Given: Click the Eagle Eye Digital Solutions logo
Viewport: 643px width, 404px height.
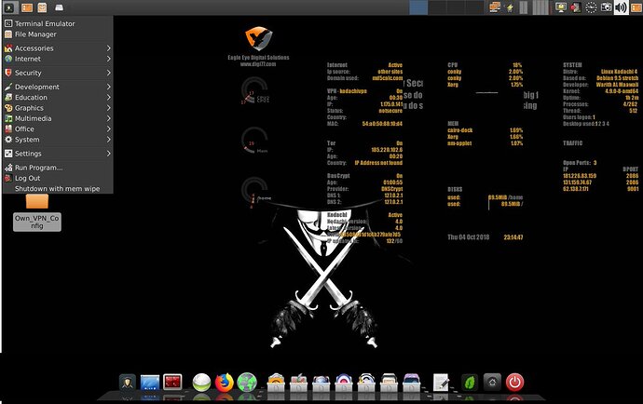Looking at the screenshot, I should (259, 38).
